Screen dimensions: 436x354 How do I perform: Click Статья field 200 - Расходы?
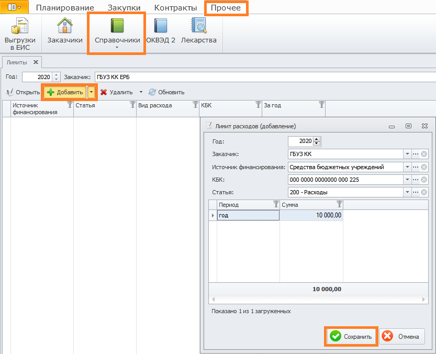[345, 192]
